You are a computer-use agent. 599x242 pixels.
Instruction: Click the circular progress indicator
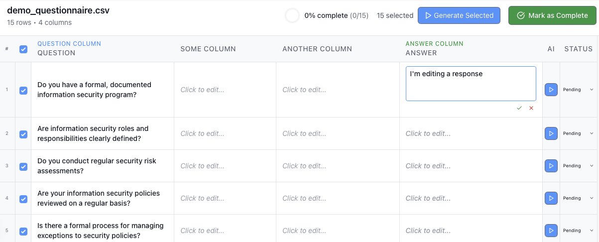click(292, 15)
